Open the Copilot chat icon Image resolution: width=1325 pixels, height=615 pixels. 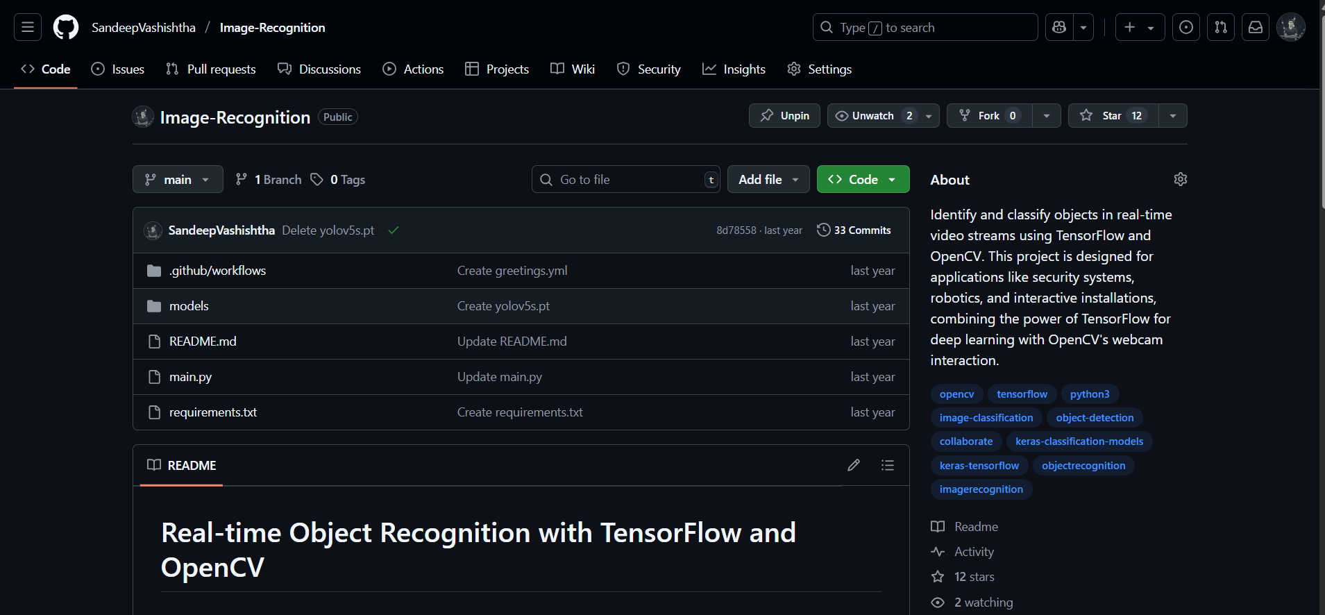coord(1059,27)
